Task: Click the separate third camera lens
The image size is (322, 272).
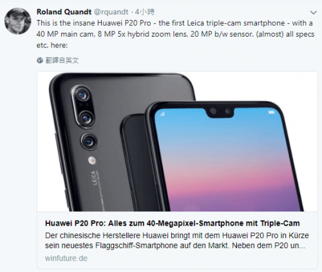Action: click(90, 141)
